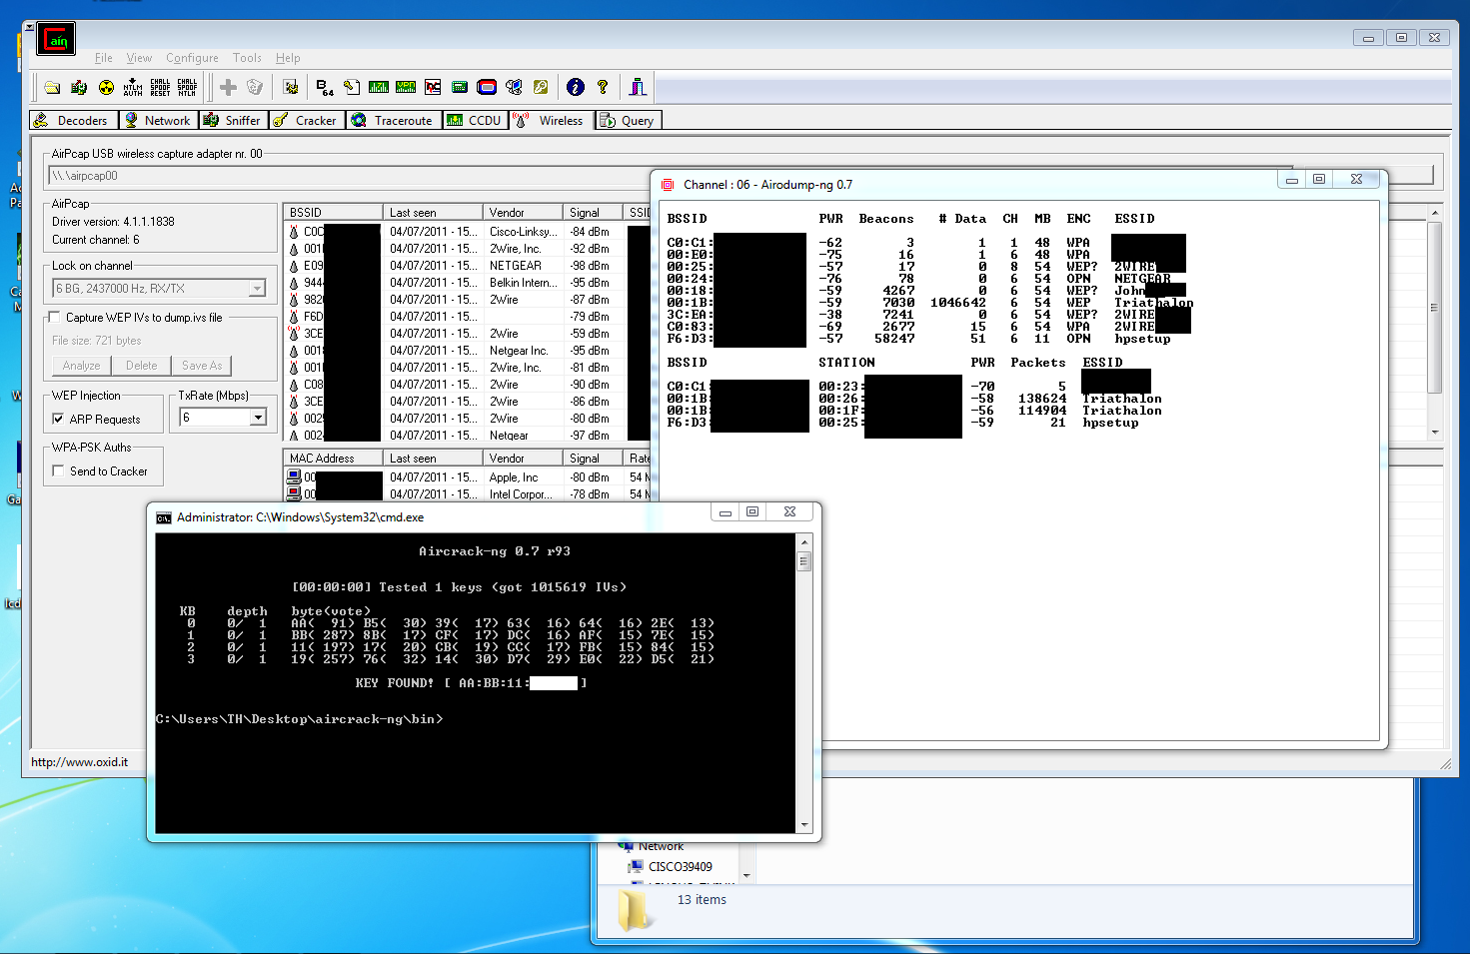This screenshot has height=954, width=1470.
Task: Sort access points by Signal column header
Action: (x=585, y=213)
